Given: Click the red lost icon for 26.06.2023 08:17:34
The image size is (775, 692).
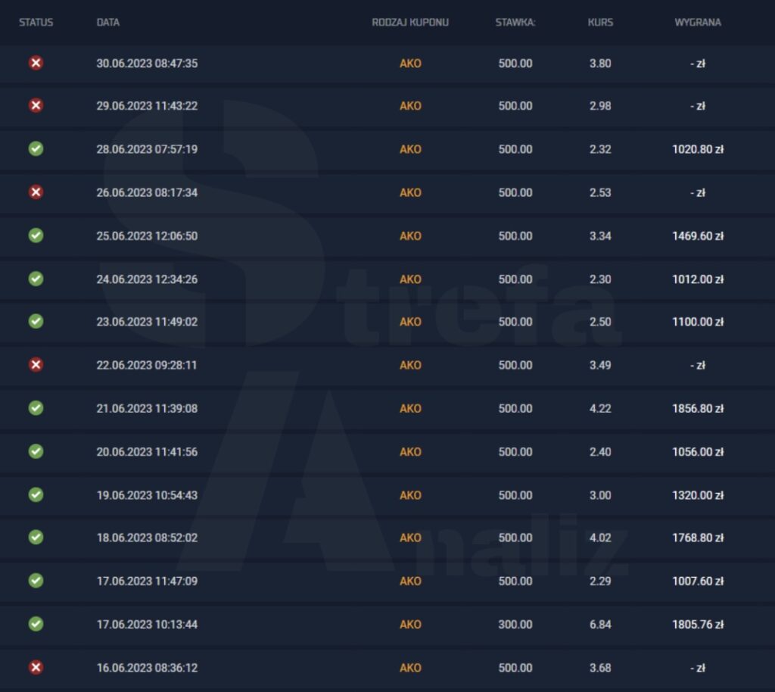Looking at the screenshot, I should pyautogui.click(x=36, y=192).
